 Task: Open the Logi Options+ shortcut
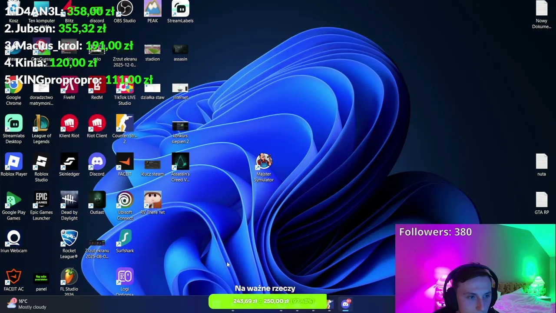click(x=125, y=282)
